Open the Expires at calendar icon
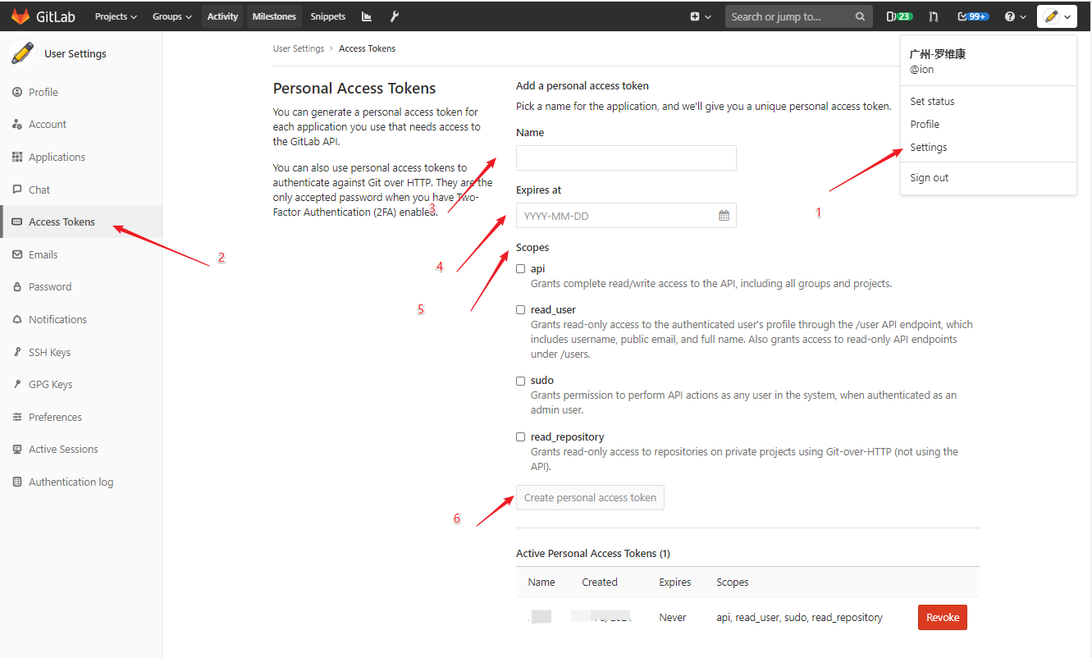 point(724,216)
